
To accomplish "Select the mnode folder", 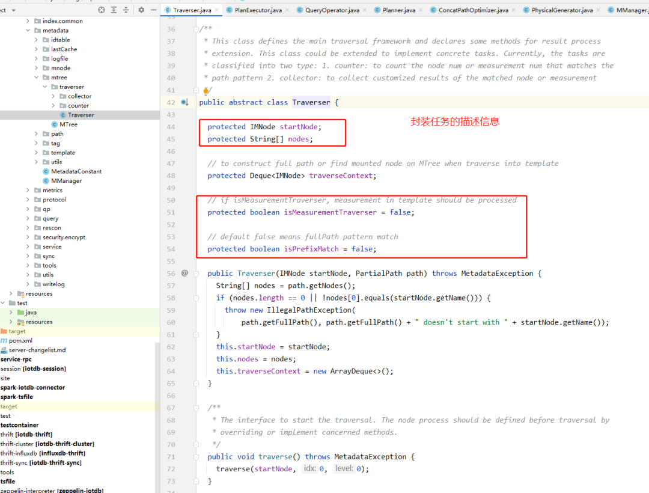I will [x=61, y=68].
